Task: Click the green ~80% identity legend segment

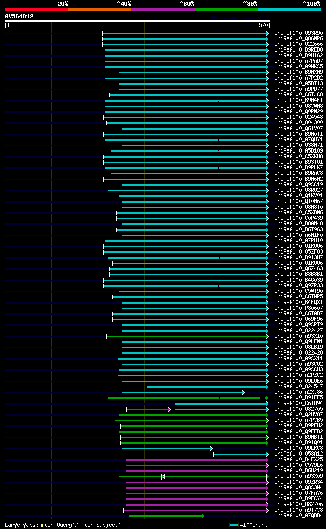Action: pyautogui.click(x=226, y=9)
